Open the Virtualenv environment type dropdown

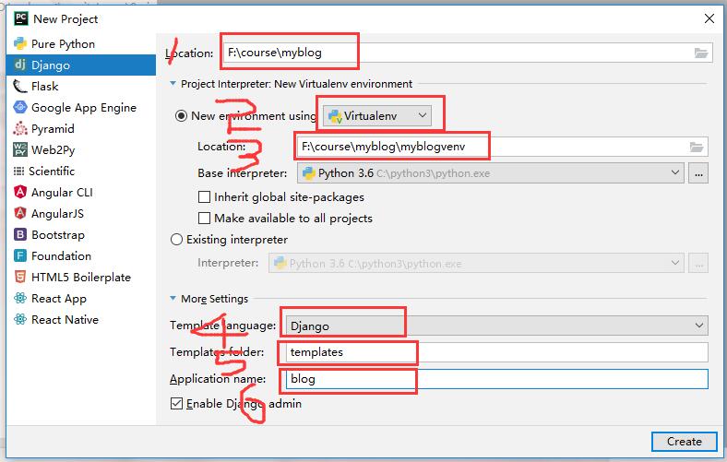coord(377,116)
